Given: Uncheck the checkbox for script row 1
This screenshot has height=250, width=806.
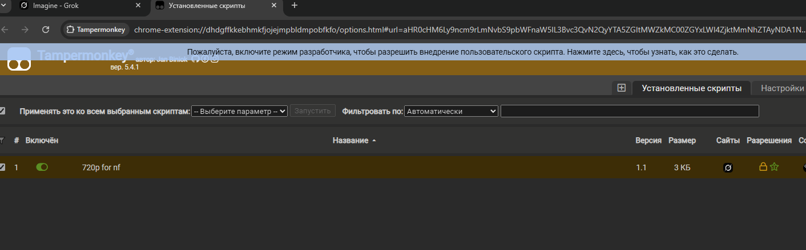Looking at the screenshot, I should coord(2,167).
